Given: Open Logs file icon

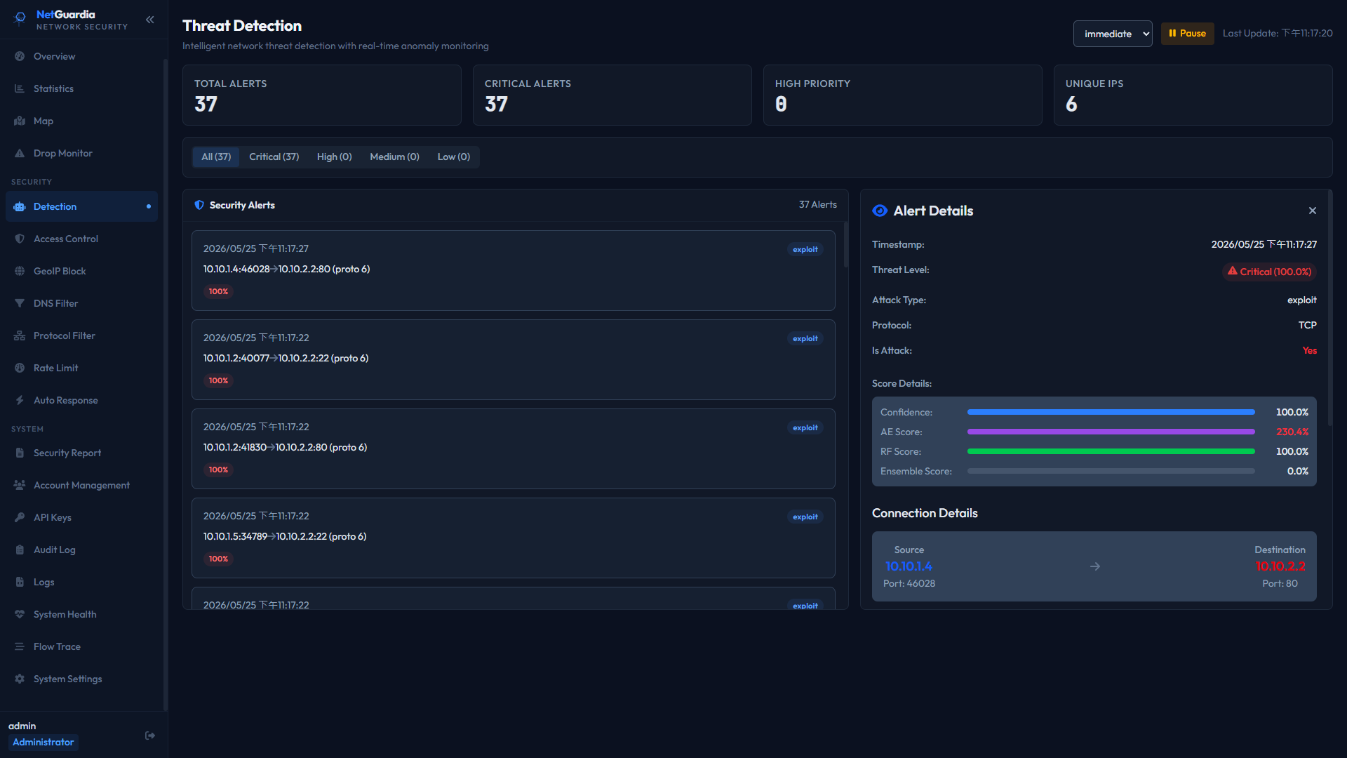Looking at the screenshot, I should pos(20,582).
